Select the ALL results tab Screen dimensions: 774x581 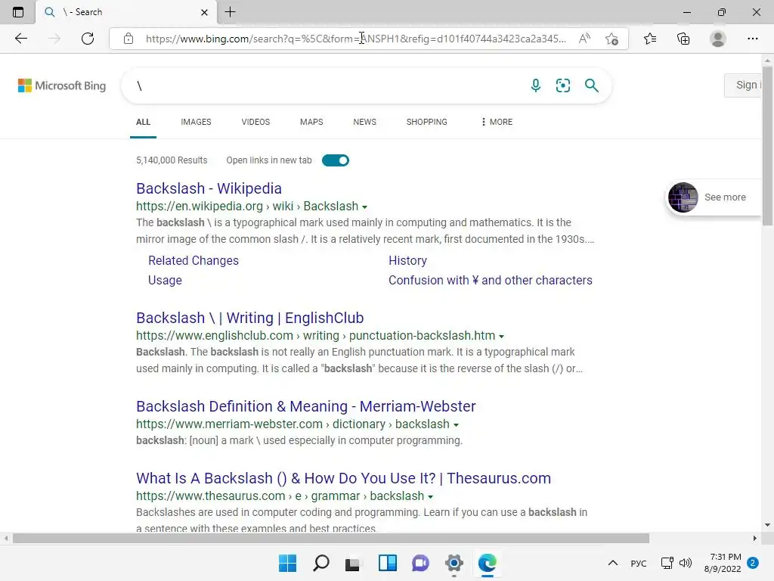click(143, 122)
